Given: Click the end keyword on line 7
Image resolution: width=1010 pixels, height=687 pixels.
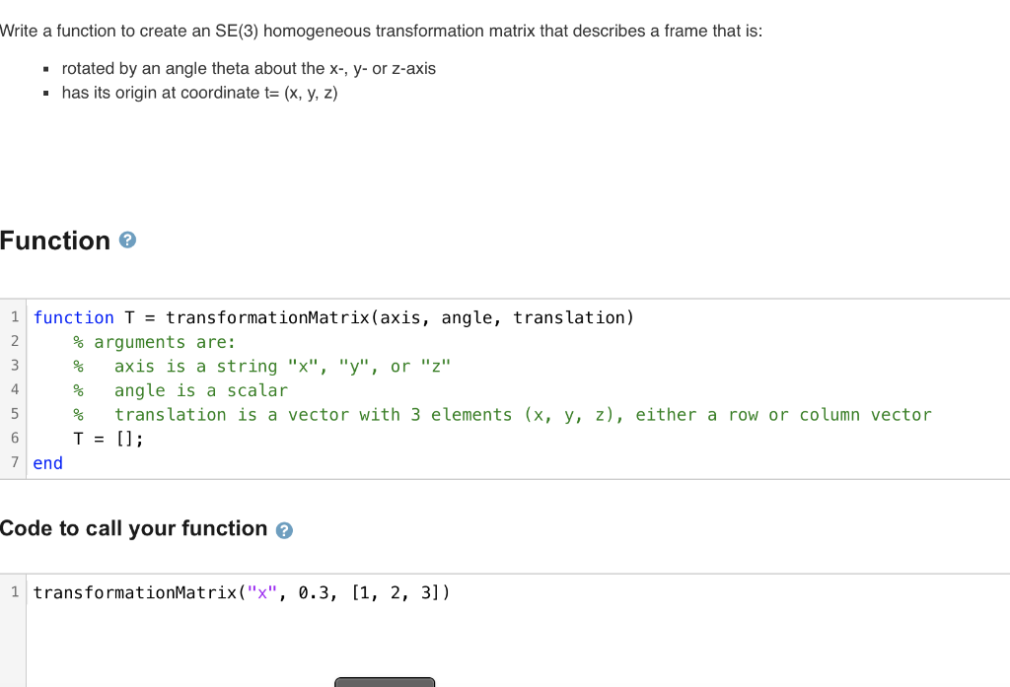Looking at the screenshot, I should (46, 462).
